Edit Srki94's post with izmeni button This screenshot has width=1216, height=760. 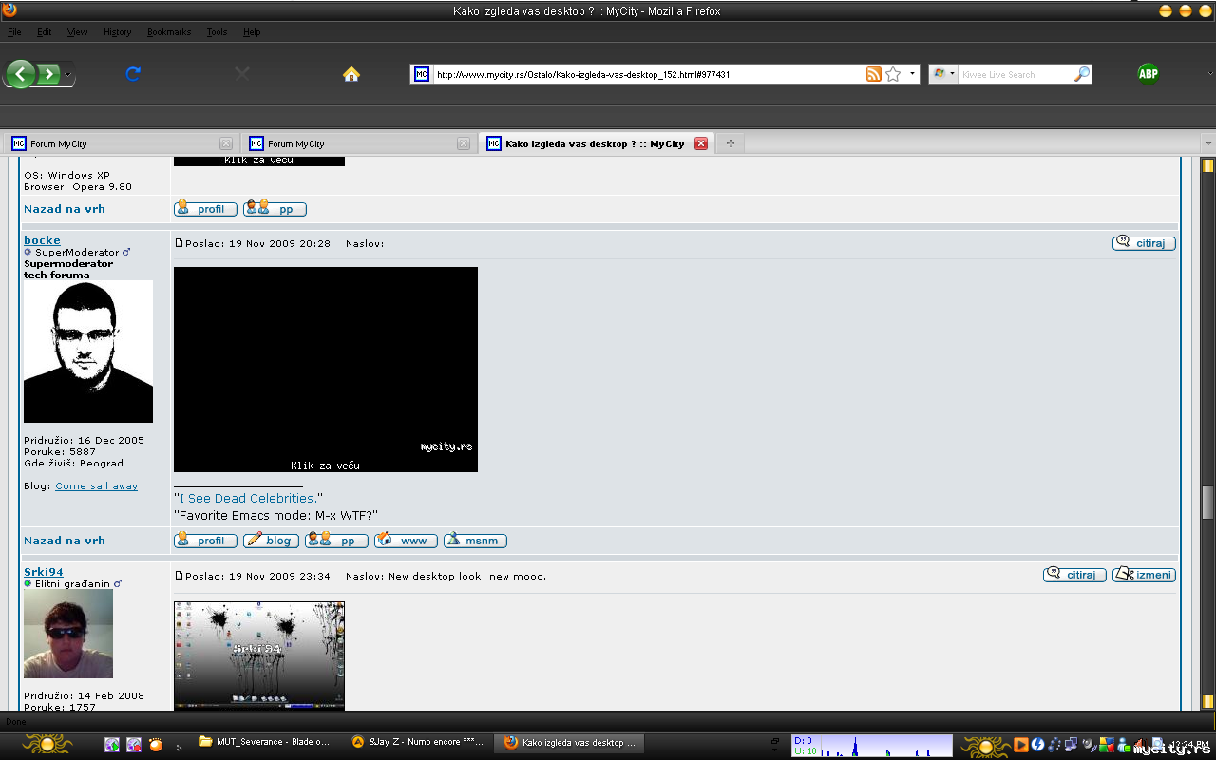(1144, 575)
